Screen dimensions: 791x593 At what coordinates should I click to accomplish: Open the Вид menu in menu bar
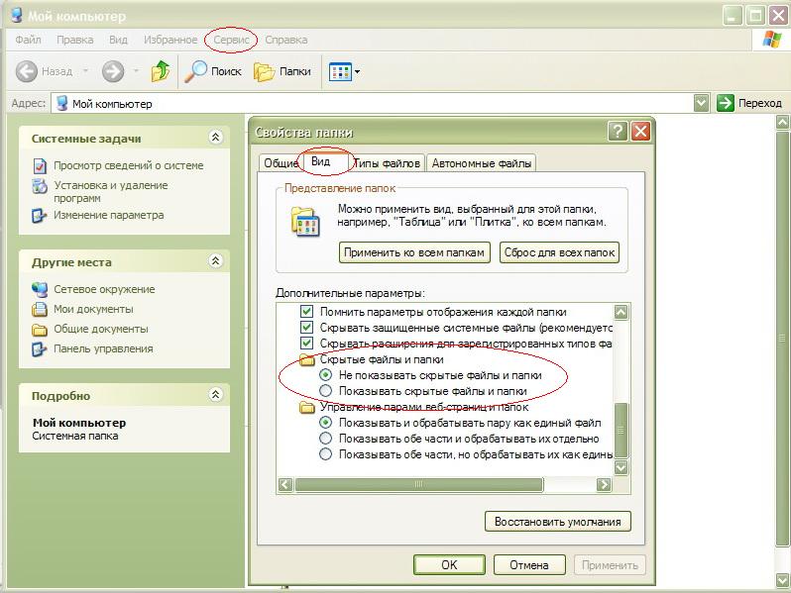pyautogui.click(x=119, y=40)
